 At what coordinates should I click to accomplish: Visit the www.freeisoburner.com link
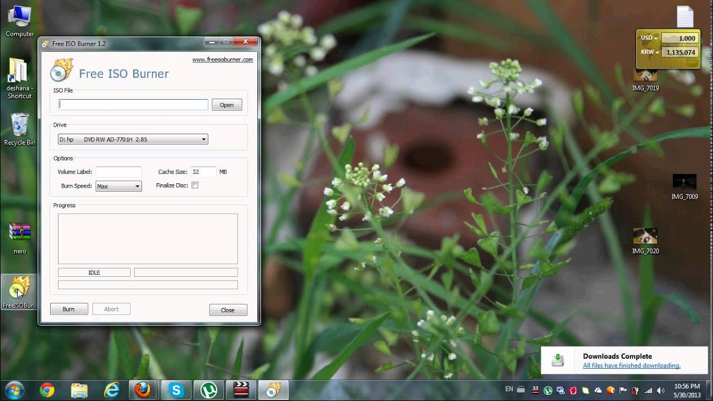pyautogui.click(x=223, y=60)
